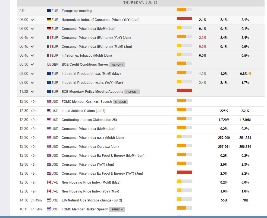Click SPEECH badge for FOMC Member Harker

pos(117,210)
